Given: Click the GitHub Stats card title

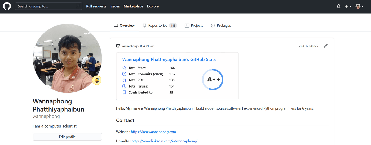Looking at the screenshot, I should click(x=169, y=60).
